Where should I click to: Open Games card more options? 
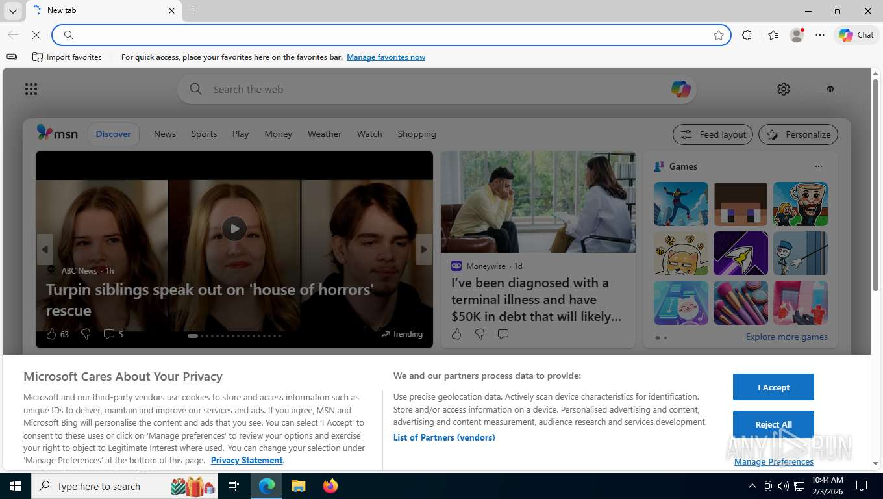(818, 166)
